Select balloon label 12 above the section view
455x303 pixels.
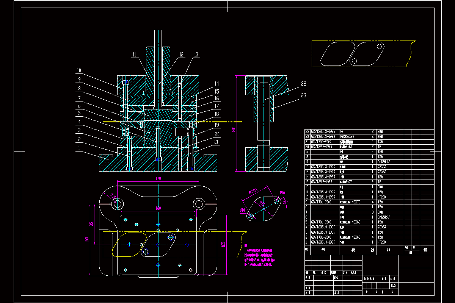point(181,55)
